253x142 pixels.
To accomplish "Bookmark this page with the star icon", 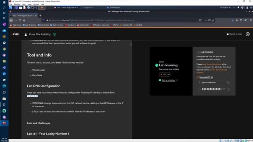I will click(213, 21).
